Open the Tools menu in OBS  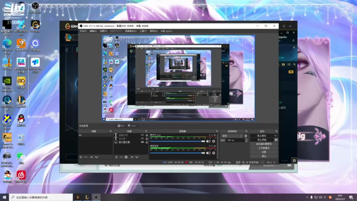pos(143,31)
